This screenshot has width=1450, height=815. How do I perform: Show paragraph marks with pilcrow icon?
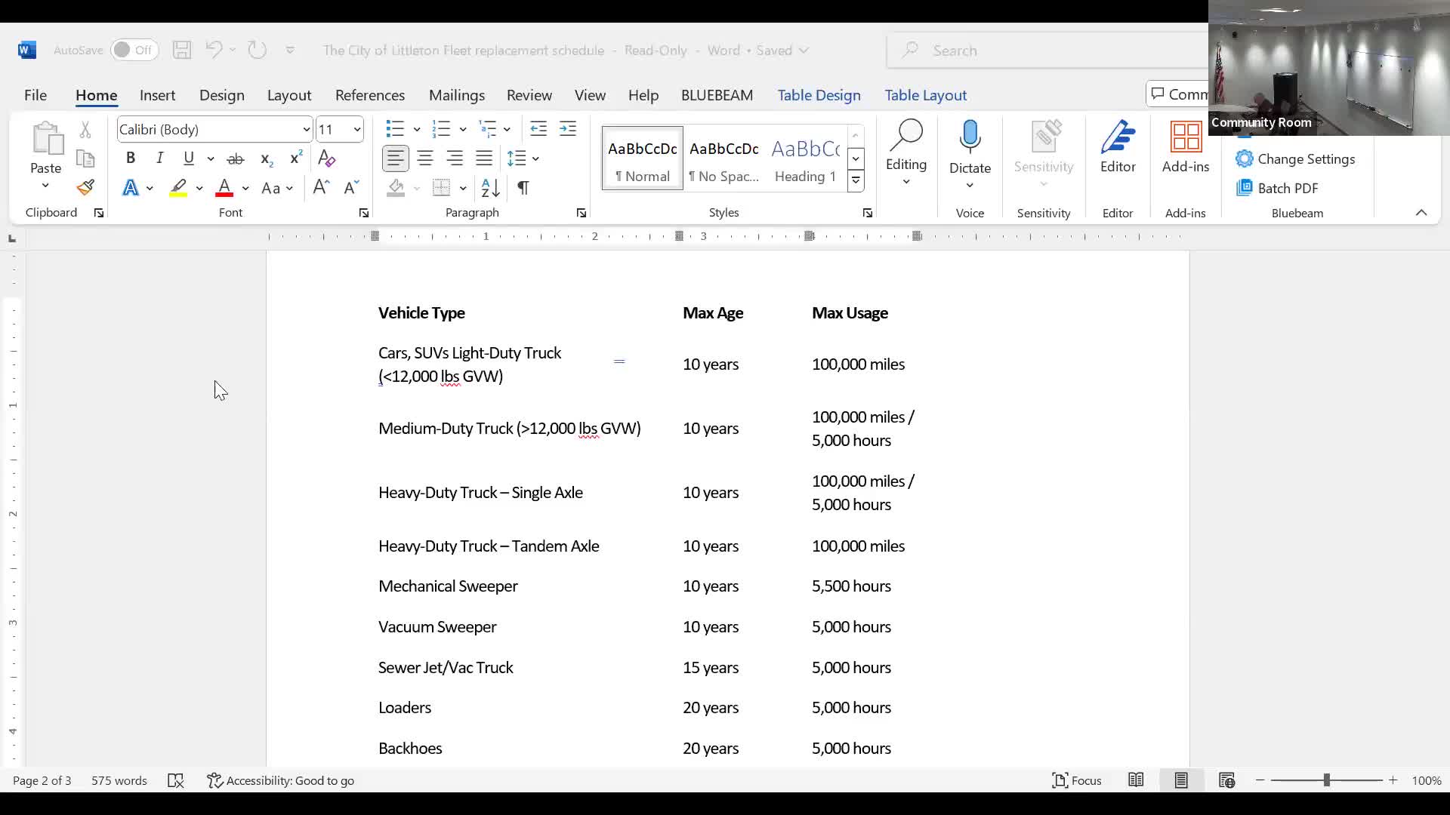[523, 188]
